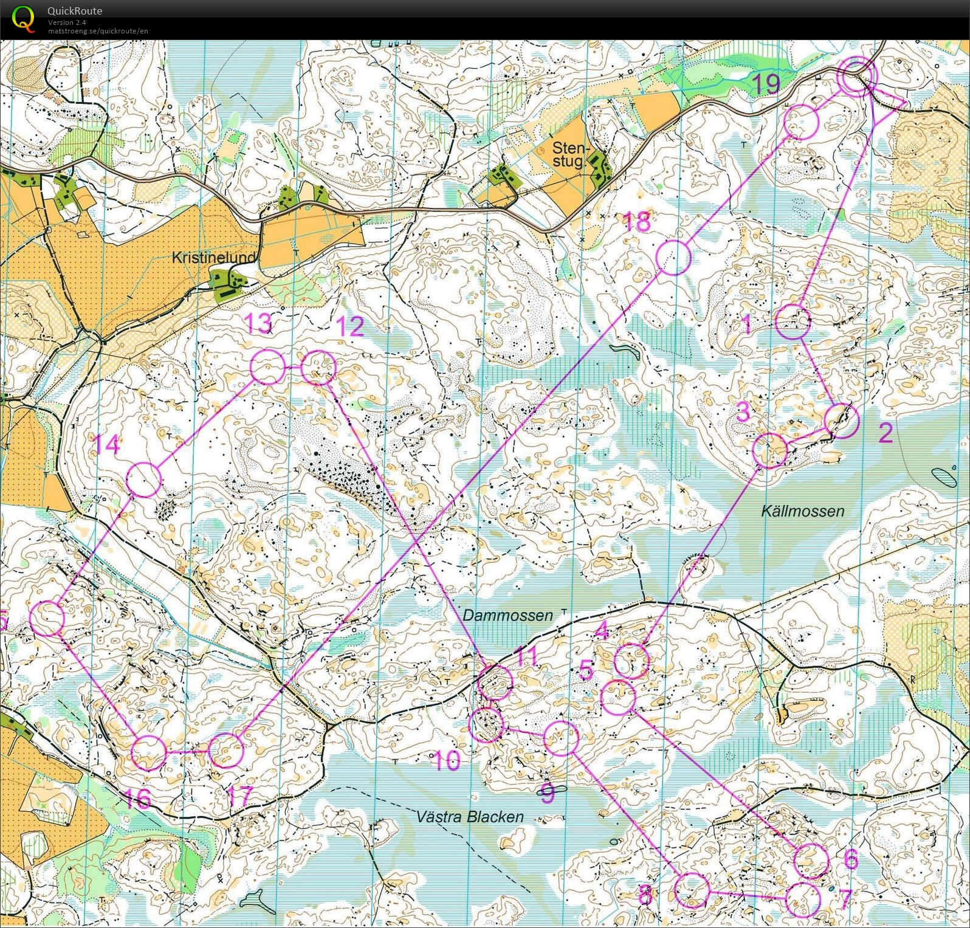Click the QuickRoute title text

[75, 11]
